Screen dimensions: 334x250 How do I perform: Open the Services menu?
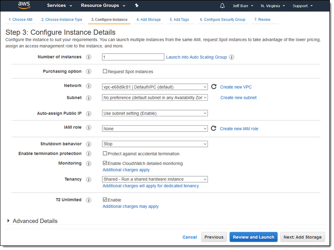pyautogui.click(x=59, y=6)
